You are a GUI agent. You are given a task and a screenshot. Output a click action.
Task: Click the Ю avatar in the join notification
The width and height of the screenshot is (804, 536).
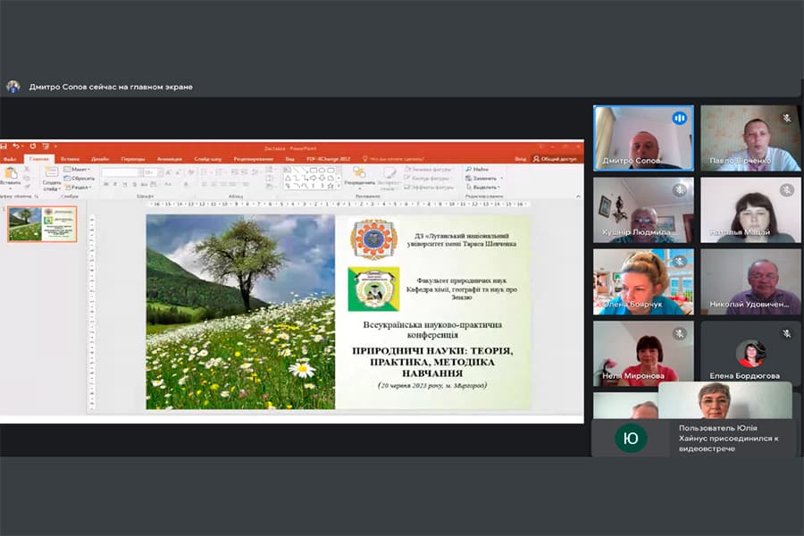coord(631,438)
